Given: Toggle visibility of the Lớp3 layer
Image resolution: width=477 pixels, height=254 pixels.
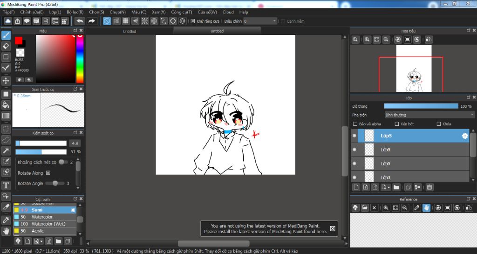Looking at the screenshot, I should click(354, 177).
